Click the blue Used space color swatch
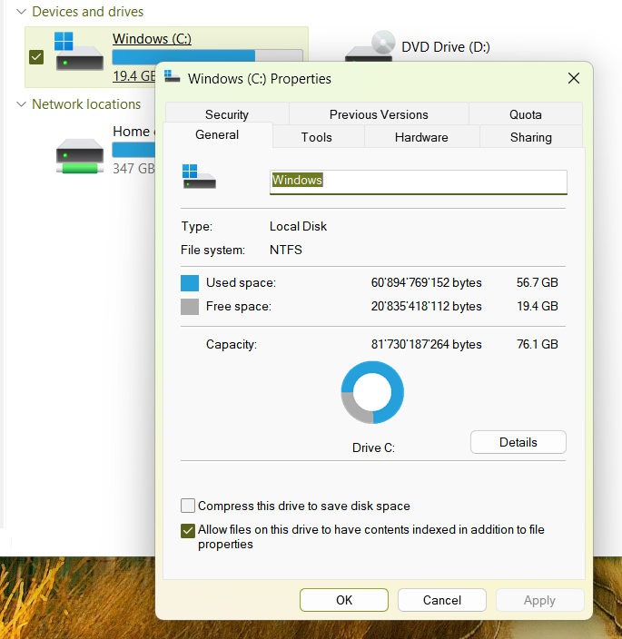622x639 pixels. 189,282
